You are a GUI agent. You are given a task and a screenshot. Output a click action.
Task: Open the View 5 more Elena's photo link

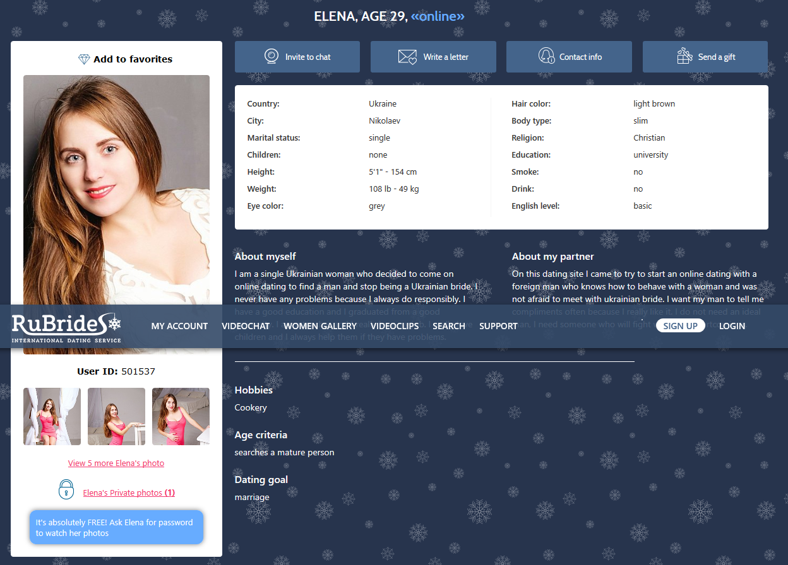point(116,463)
